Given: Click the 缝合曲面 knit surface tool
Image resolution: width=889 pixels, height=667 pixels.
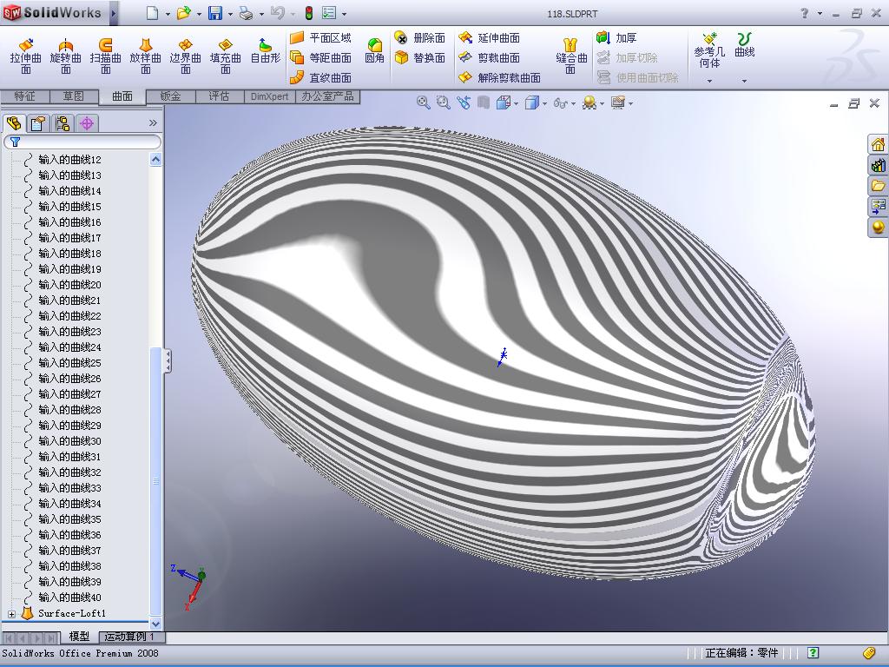Looking at the screenshot, I should (x=570, y=56).
